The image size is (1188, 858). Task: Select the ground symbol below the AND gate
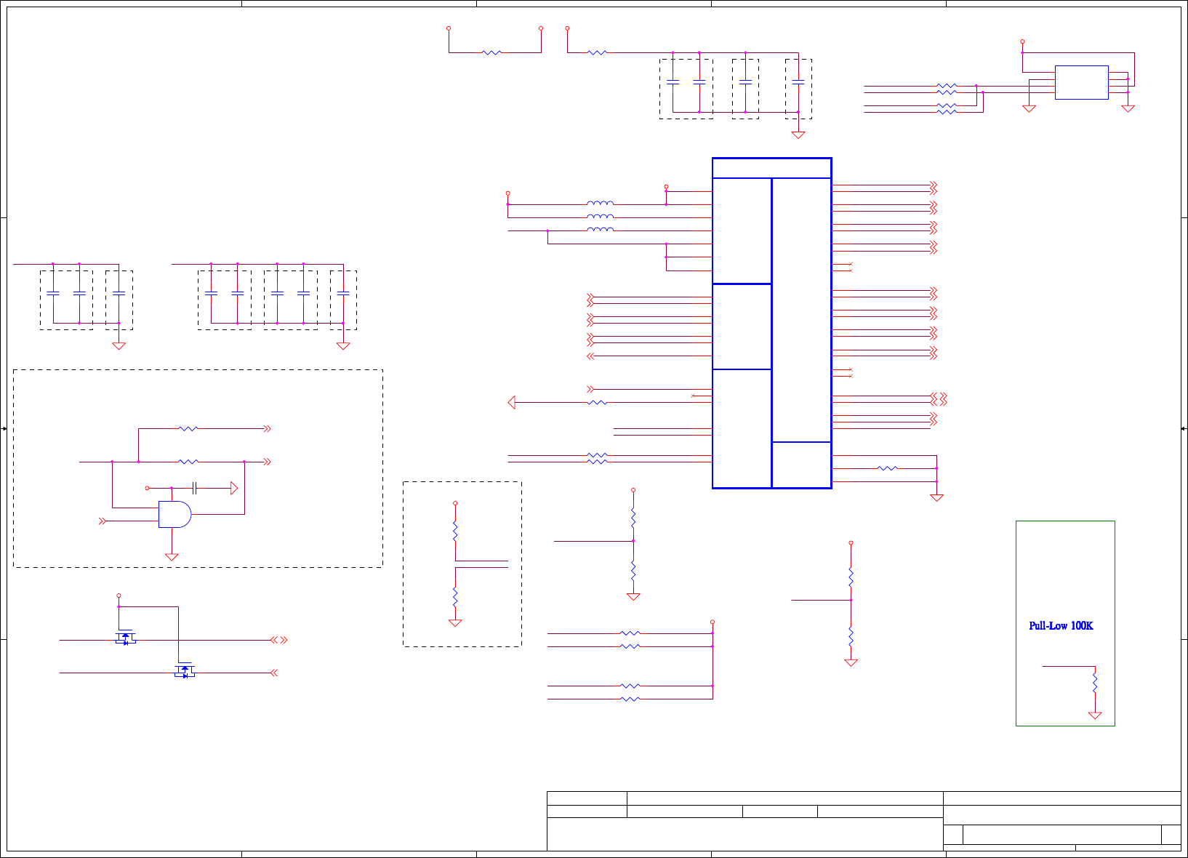coord(172,557)
